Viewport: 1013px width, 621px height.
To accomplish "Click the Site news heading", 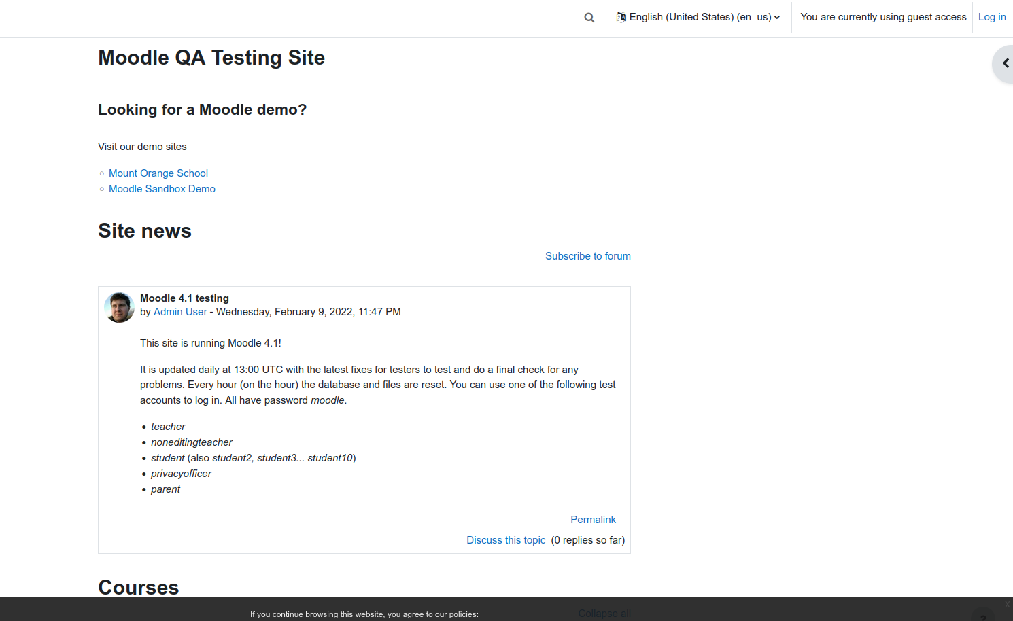I will (x=145, y=231).
